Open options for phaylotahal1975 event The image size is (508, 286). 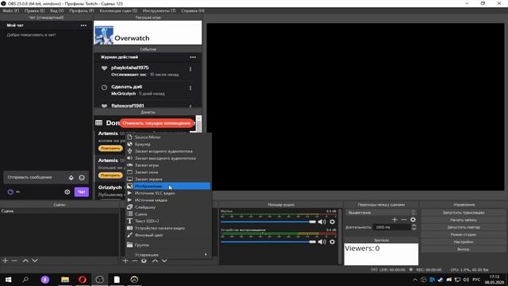pos(190,69)
